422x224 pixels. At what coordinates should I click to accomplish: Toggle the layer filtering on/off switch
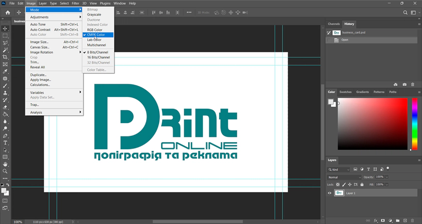(388, 169)
